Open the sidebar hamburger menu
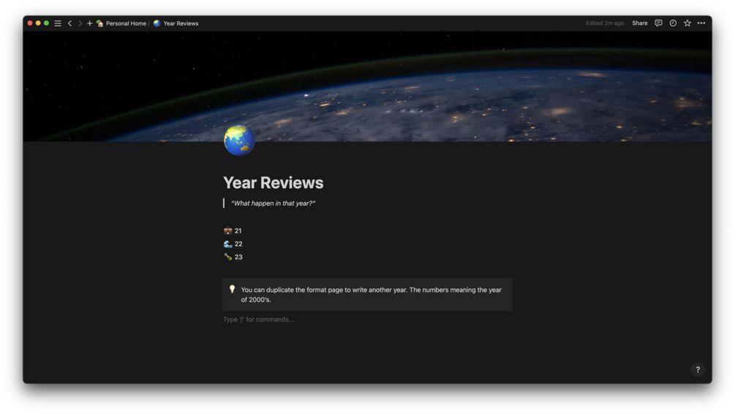The image size is (735, 414). [x=58, y=23]
